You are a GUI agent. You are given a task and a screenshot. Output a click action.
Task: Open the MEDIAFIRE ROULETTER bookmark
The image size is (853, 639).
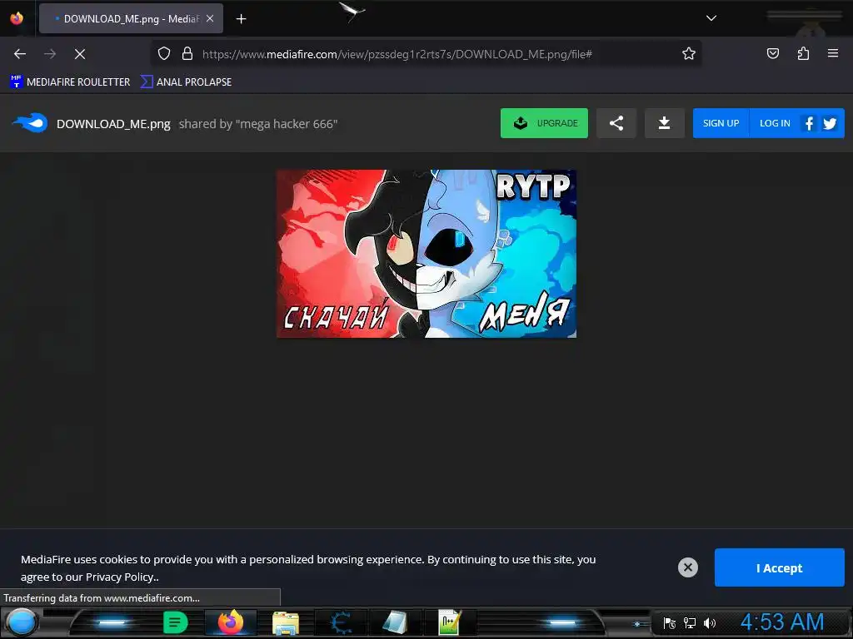tap(70, 82)
